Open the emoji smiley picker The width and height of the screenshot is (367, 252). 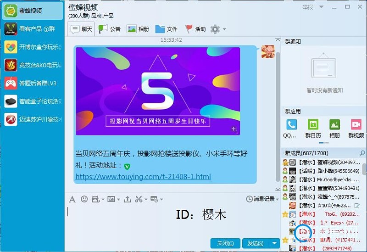click(84, 199)
